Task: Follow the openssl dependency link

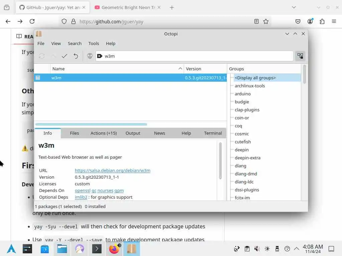Action: [x=82, y=190]
